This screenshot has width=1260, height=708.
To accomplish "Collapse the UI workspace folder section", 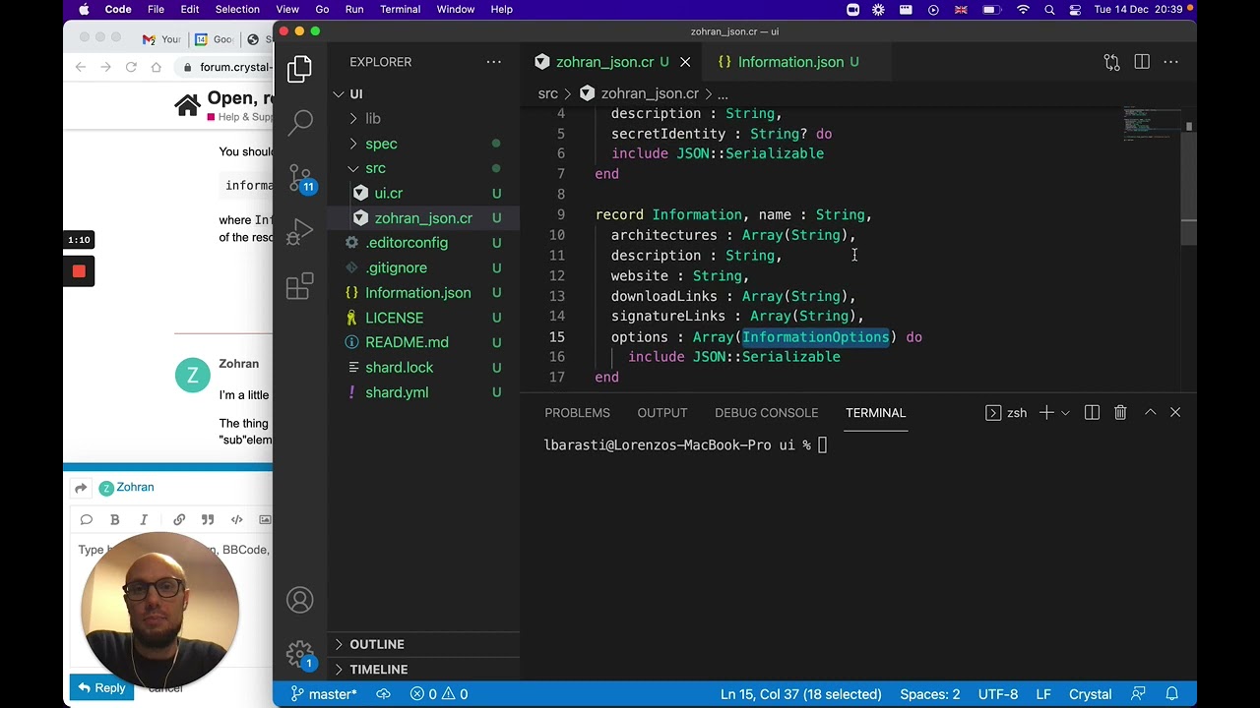I will pos(356,94).
